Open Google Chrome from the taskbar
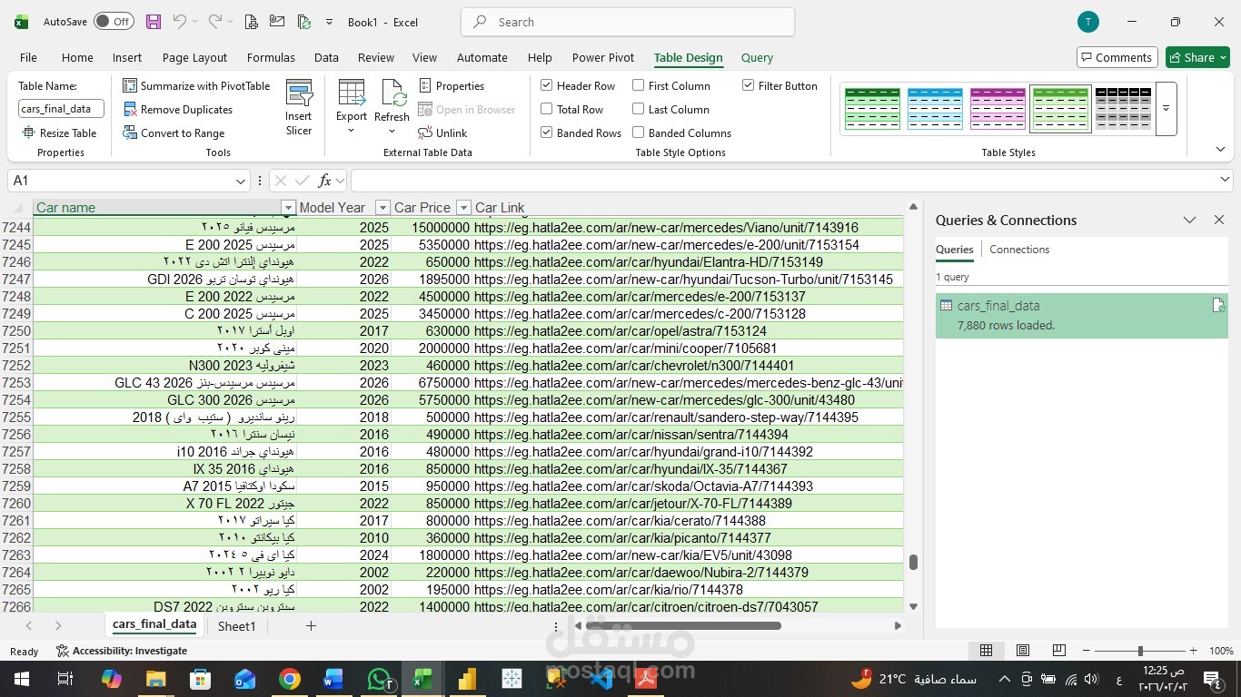Image resolution: width=1241 pixels, height=697 pixels. pyautogui.click(x=290, y=679)
